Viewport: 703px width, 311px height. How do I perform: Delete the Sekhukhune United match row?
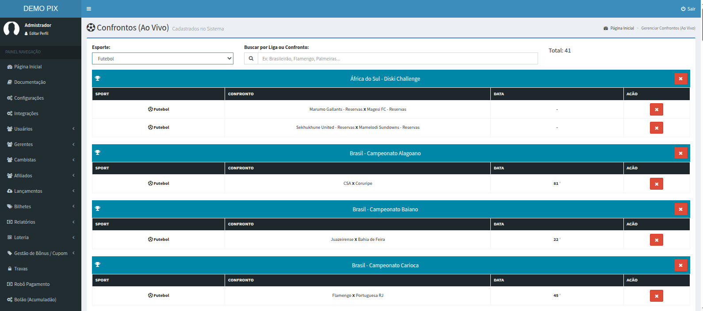click(x=656, y=128)
